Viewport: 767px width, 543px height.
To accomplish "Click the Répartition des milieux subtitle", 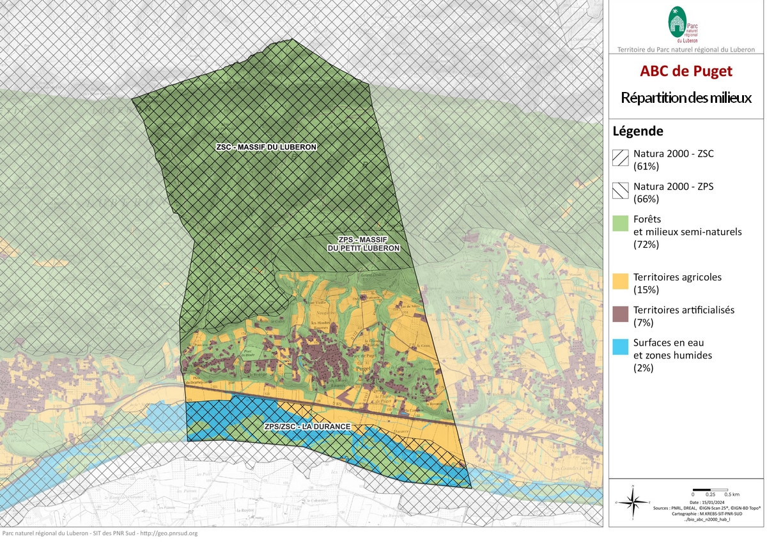I will pyautogui.click(x=686, y=98).
